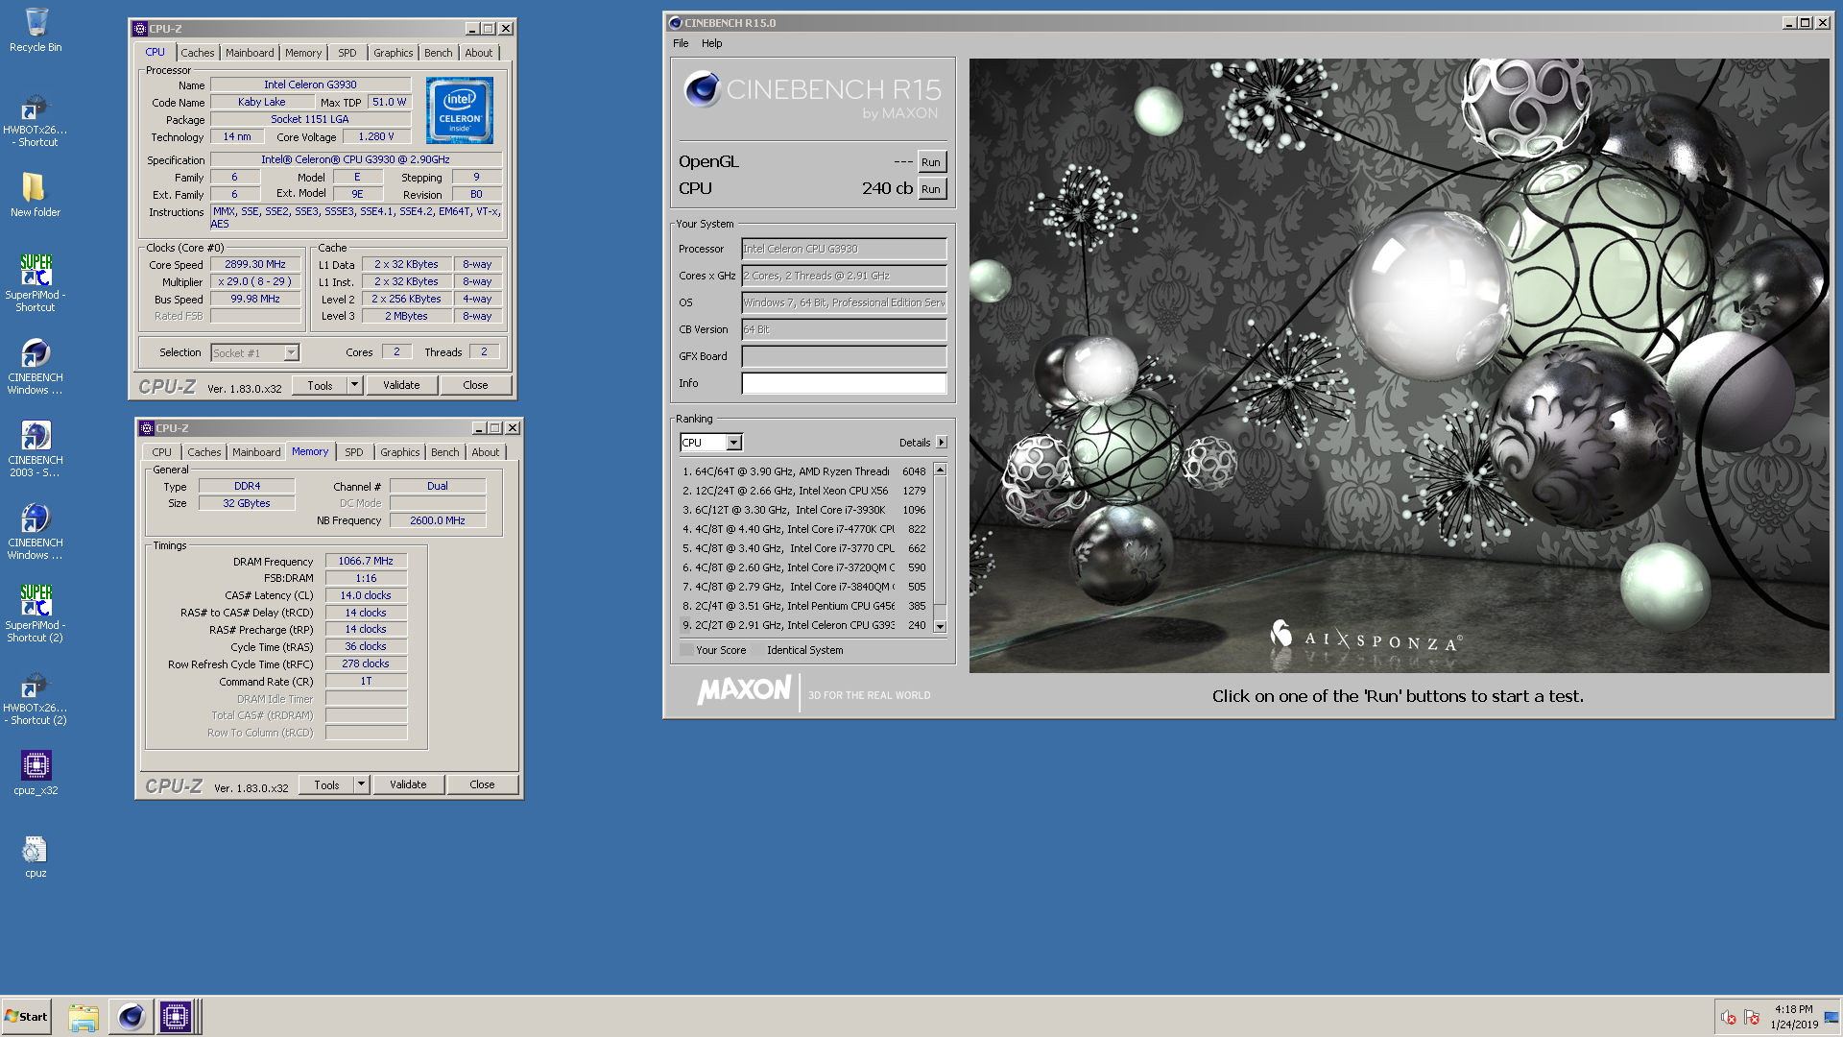
Task: Click the Cinebench rendered scene image
Action: (1399, 365)
